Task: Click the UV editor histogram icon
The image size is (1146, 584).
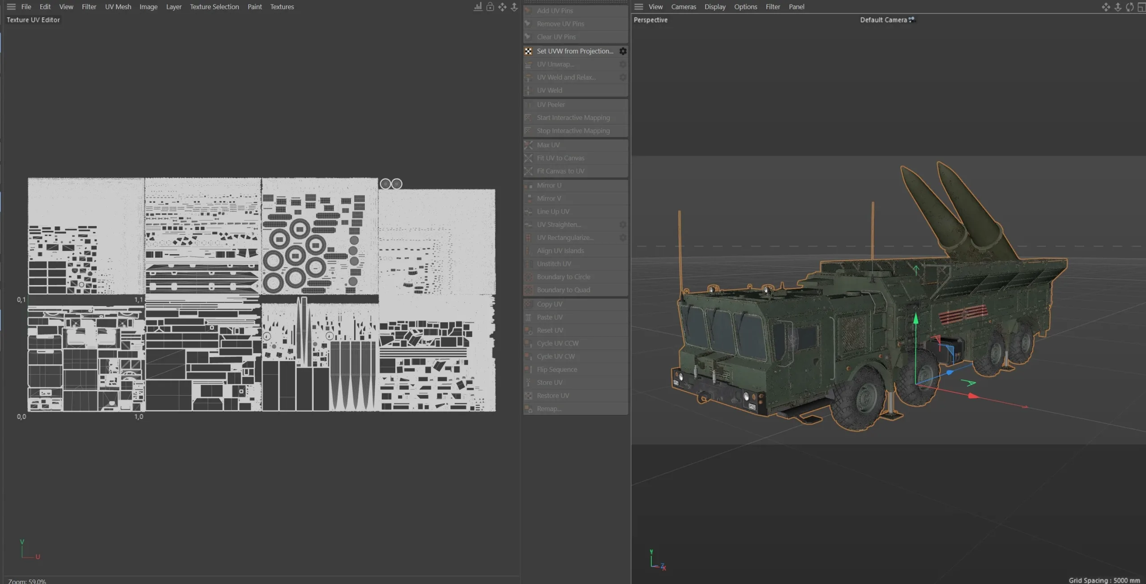Action: click(x=478, y=7)
